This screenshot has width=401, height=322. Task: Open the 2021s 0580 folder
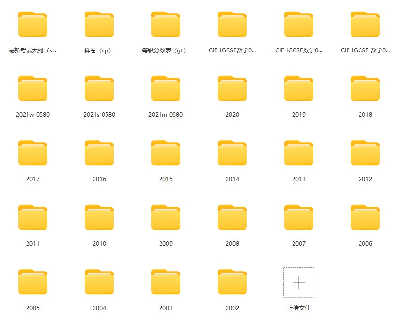pos(99,88)
